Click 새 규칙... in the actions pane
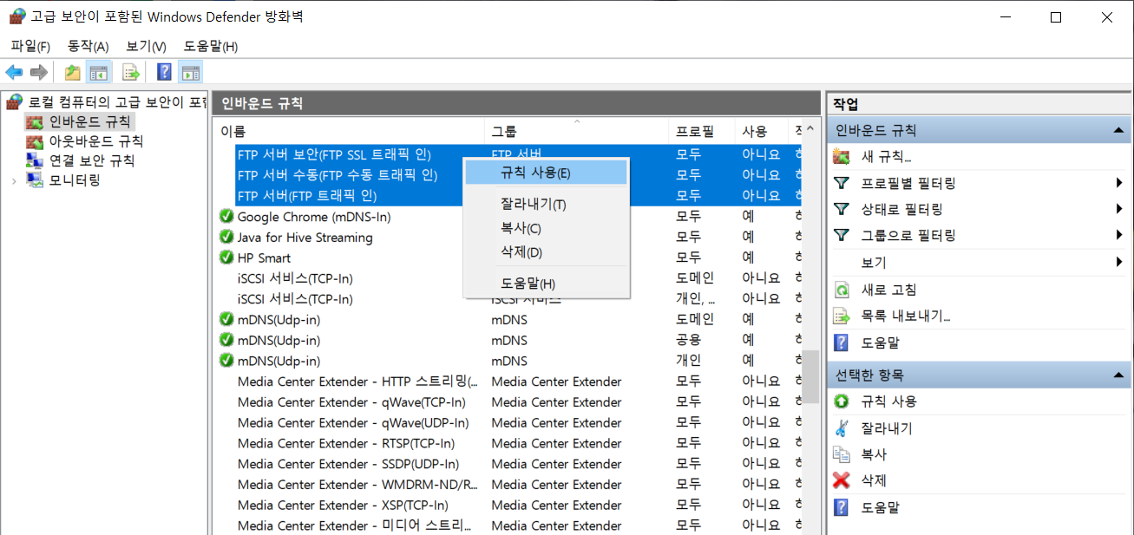1134x535 pixels. tap(886, 157)
